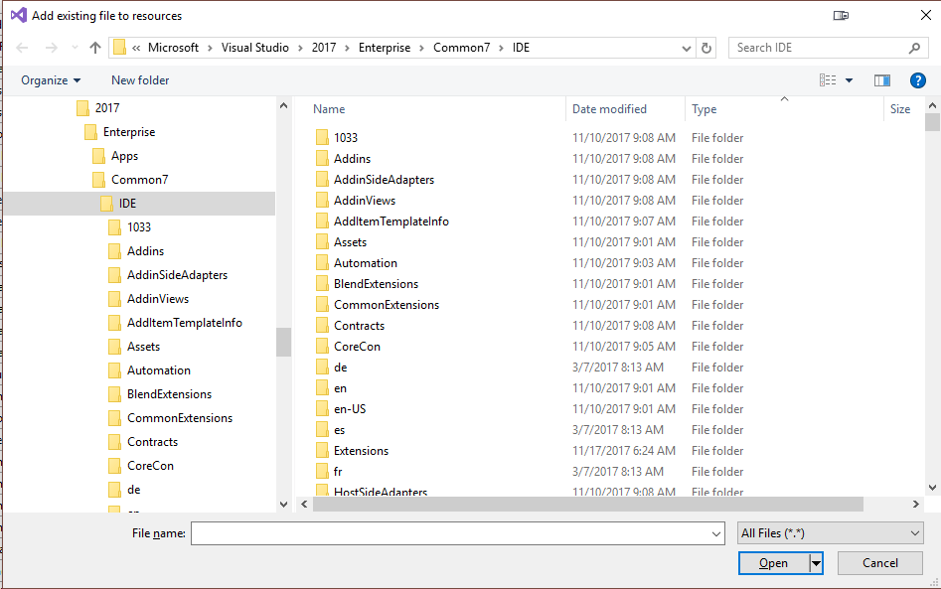This screenshot has width=941, height=589.
Task: Sort by Date modified column
Action: 609,109
